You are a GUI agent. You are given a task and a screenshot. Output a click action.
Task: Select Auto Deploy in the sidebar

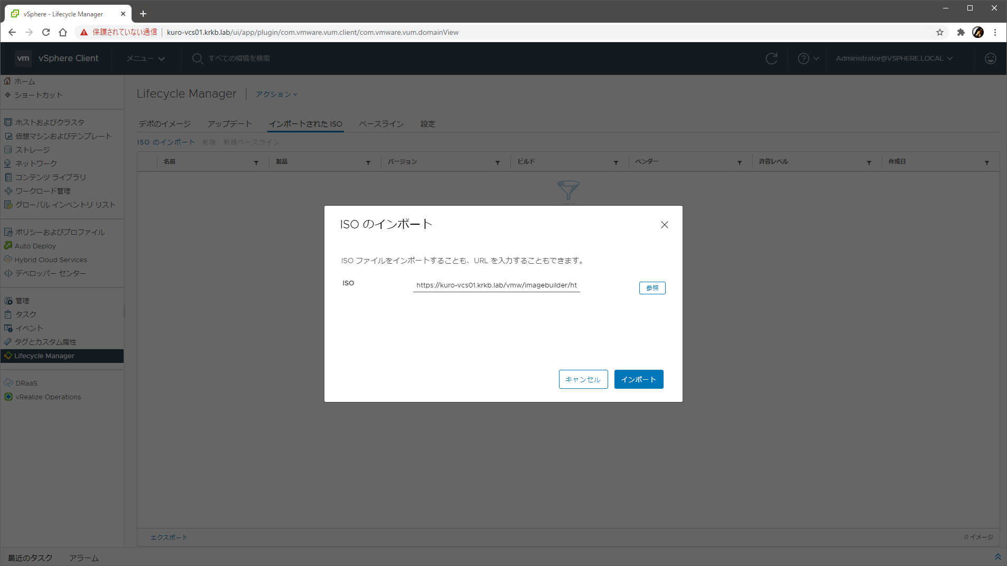pyautogui.click(x=35, y=246)
